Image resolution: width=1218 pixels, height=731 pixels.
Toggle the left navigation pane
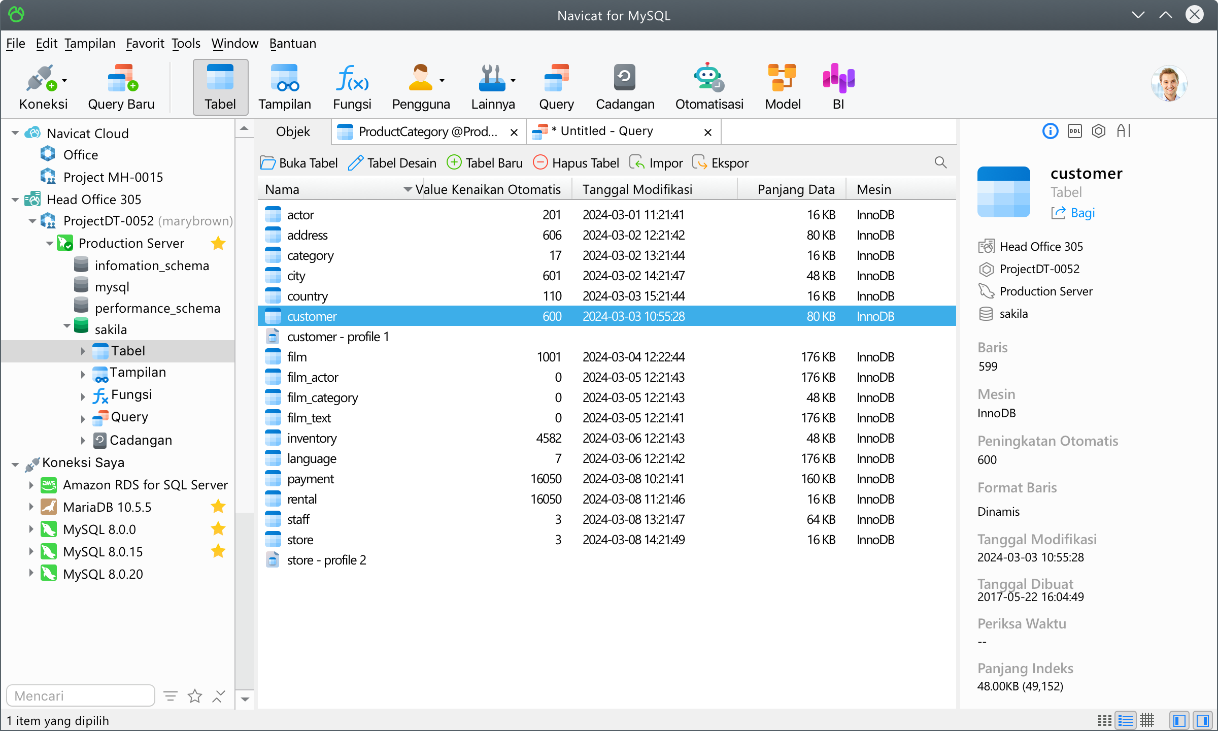pos(1179,720)
